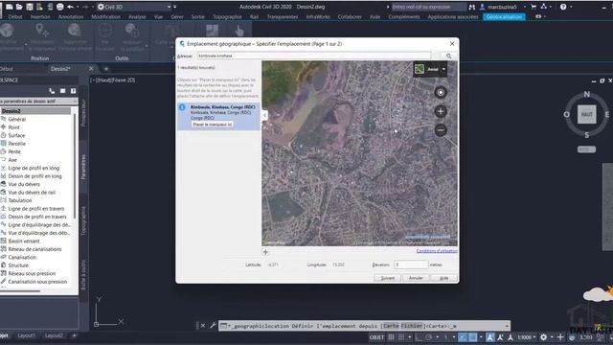Click the Suivant button

point(388,278)
